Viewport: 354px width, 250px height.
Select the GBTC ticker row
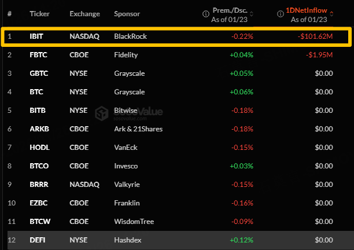39,73
